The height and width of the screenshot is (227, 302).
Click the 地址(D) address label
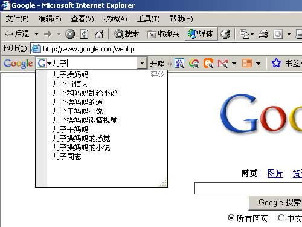coord(15,48)
